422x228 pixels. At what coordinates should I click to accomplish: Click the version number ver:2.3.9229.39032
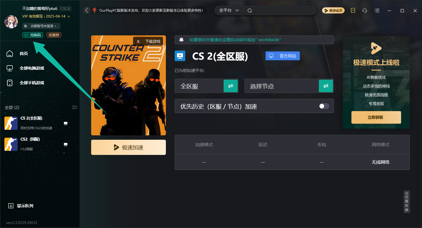click(22, 223)
